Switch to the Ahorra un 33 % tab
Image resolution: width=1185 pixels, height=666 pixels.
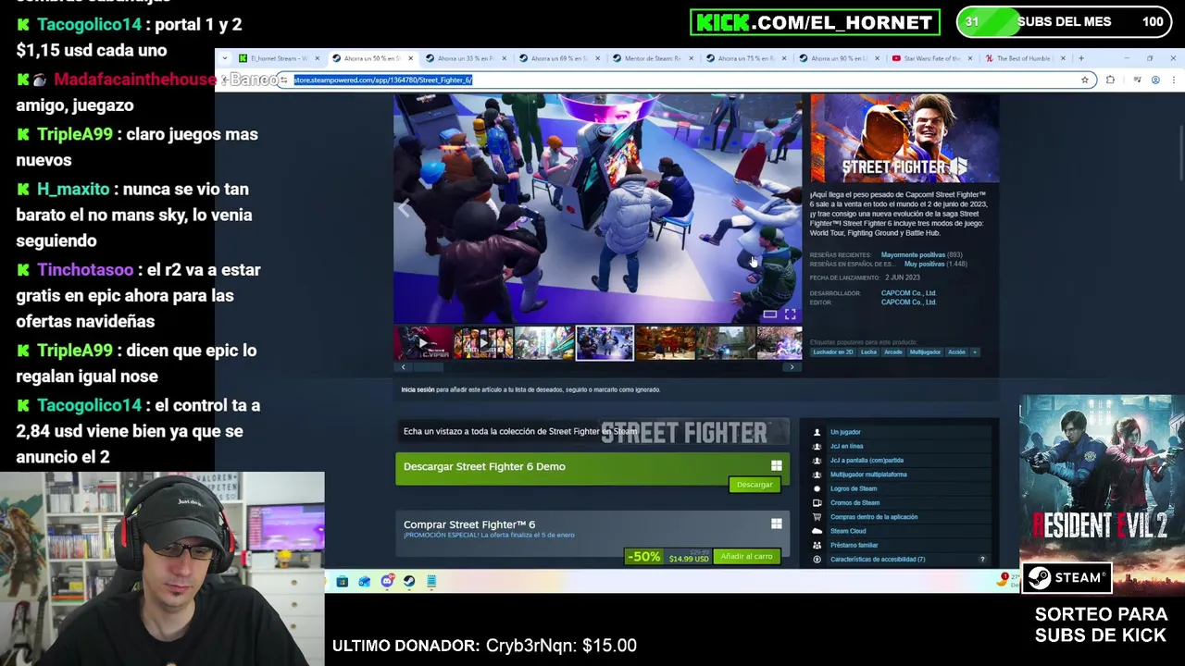point(464,58)
